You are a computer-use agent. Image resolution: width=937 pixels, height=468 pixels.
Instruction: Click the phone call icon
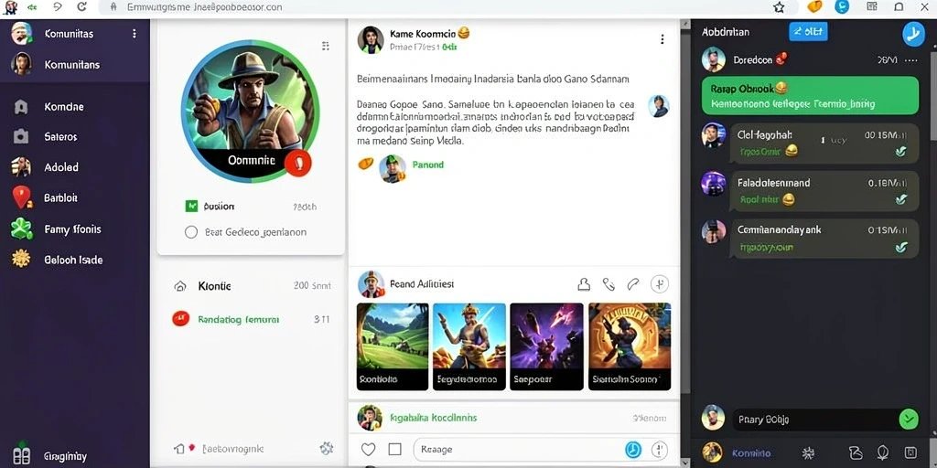(x=609, y=285)
